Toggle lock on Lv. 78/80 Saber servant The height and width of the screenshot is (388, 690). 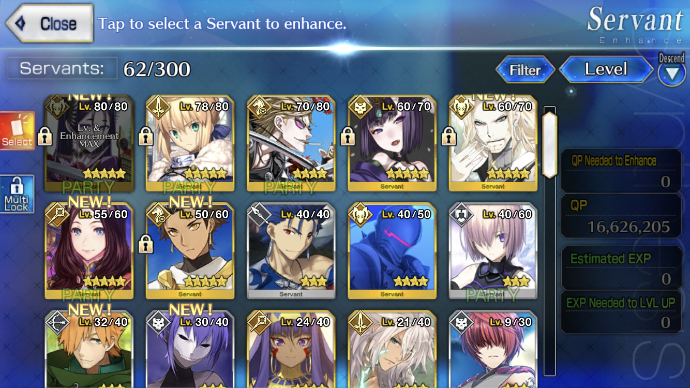tap(146, 138)
